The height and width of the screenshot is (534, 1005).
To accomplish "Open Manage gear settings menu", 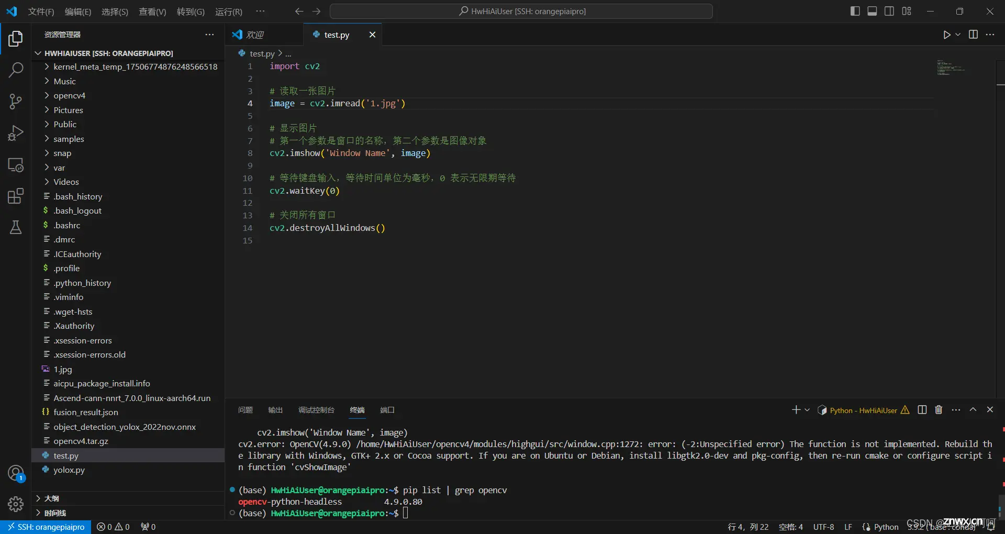I will (x=16, y=504).
